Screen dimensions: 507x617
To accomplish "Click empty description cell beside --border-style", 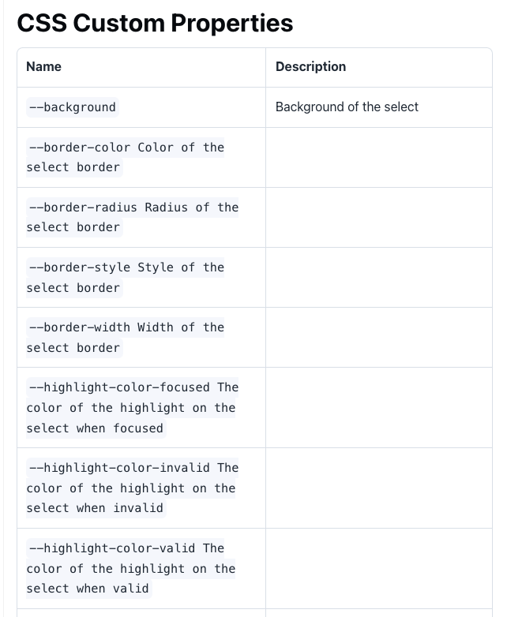I will (x=379, y=278).
